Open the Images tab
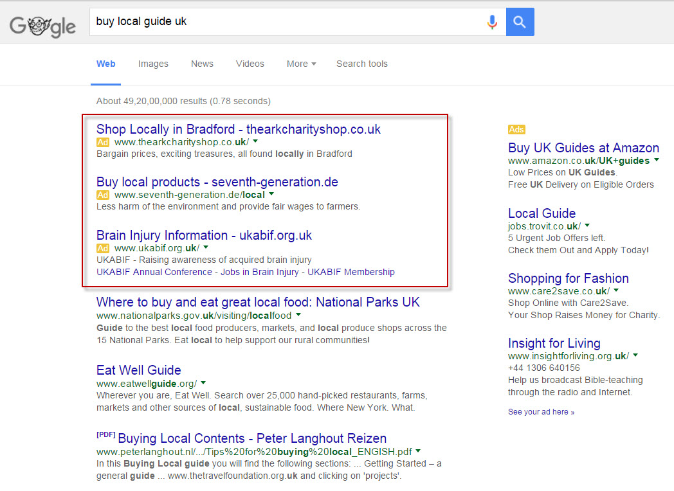The image size is (674, 491). coord(153,64)
